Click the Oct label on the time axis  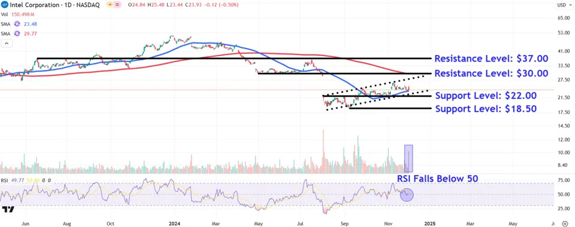click(x=110, y=223)
